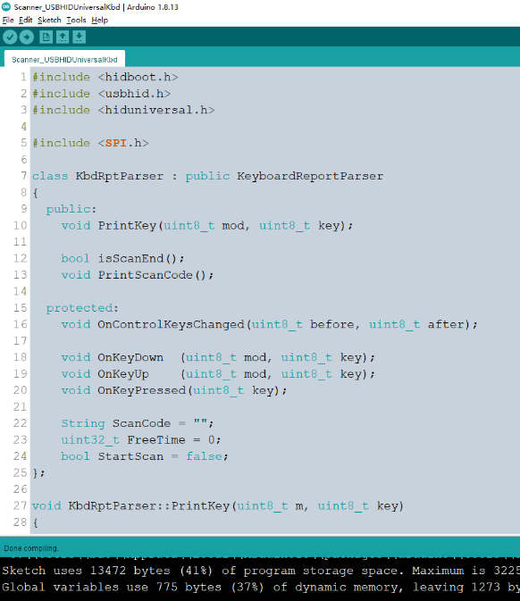520x601 pixels.
Task: Click the Verify checkmark button
Action: 10,38
